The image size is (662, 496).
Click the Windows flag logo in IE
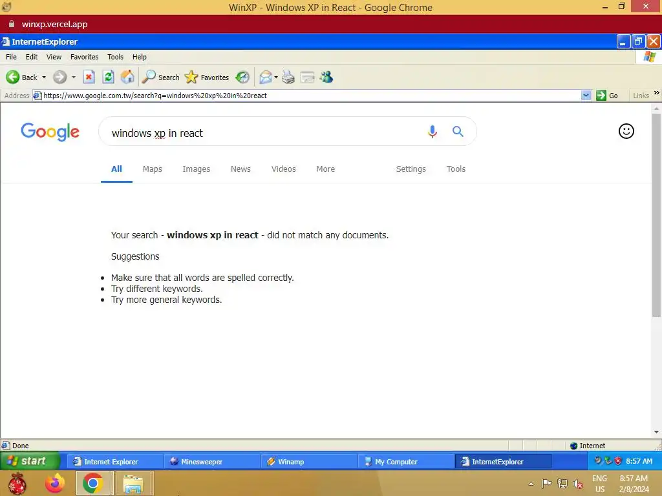[649, 57]
